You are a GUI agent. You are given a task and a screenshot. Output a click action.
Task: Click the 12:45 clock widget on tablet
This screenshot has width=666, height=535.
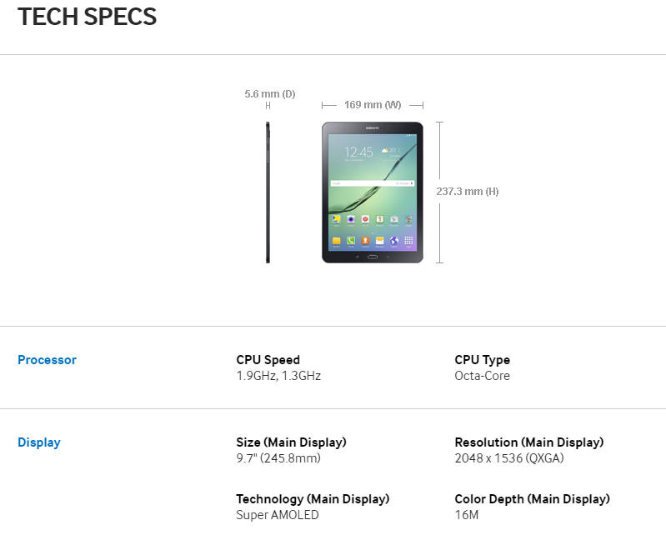coord(359,152)
